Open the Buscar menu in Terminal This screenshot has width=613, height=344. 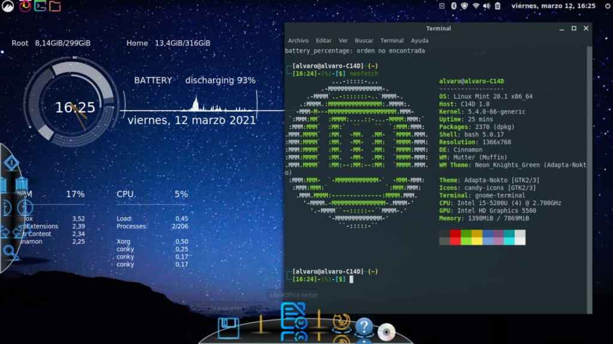pos(364,41)
